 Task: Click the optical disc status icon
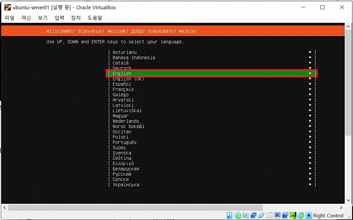tap(238, 215)
